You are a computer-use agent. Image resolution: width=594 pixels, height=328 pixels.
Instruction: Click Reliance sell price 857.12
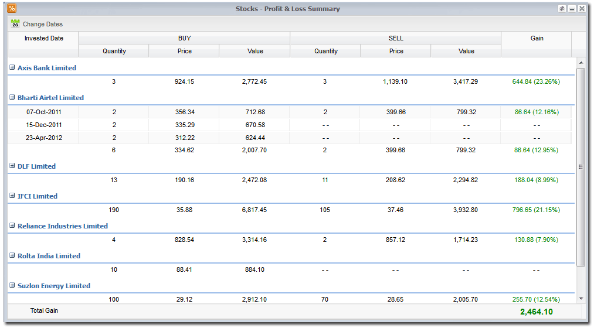[x=395, y=240]
